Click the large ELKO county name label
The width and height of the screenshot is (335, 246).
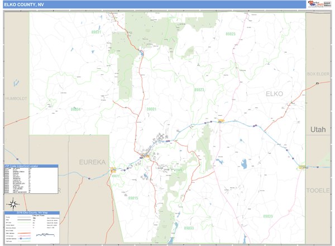[274, 93]
